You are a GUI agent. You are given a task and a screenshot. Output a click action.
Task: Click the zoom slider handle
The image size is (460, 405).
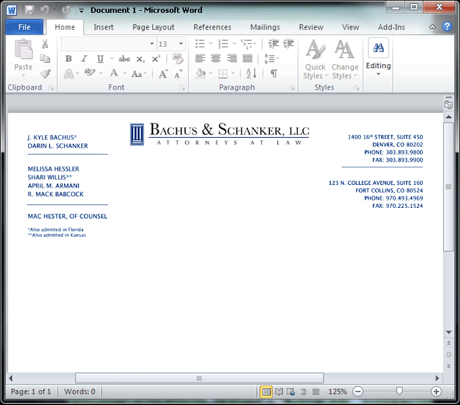coord(399,391)
